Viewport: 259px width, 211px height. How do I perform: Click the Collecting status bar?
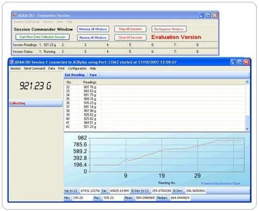(x=36, y=103)
